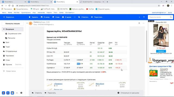Image resolution: width=174 pixels, height=97 pixels.
Task: Bookmark page with star icon
Action: [159, 6]
